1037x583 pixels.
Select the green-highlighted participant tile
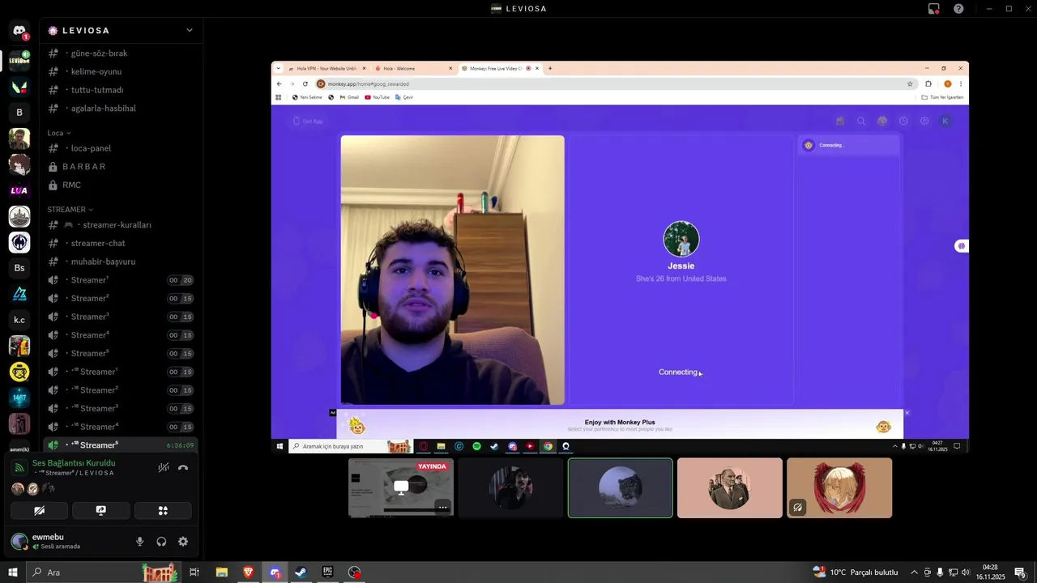click(621, 487)
